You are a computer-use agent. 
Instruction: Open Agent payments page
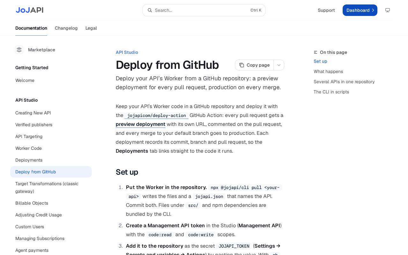51,250
